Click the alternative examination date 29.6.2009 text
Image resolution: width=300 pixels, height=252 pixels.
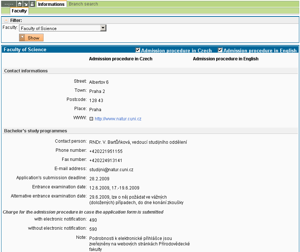click(x=136, y=200)
